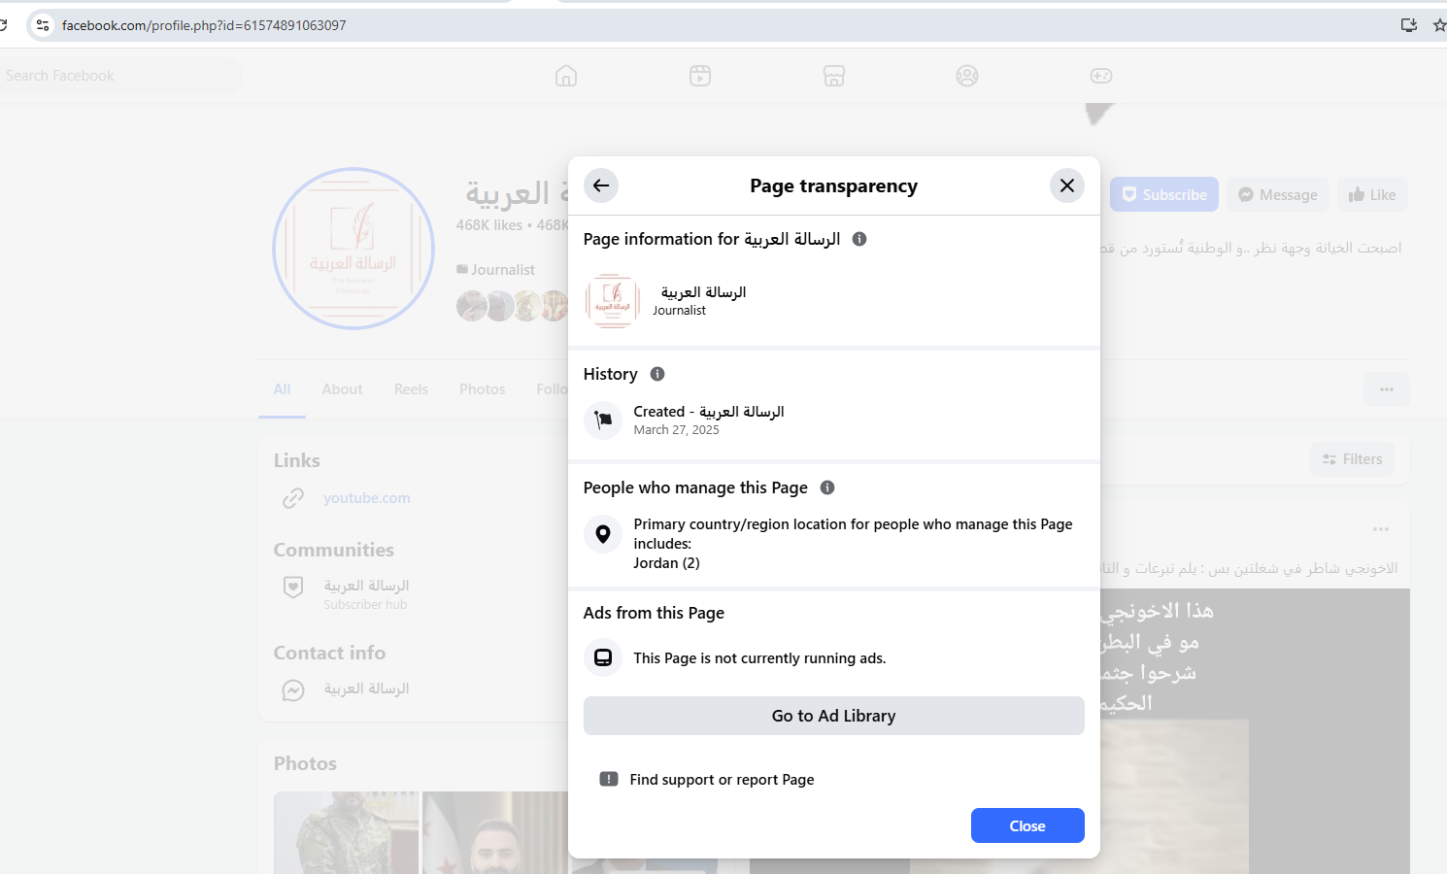Viewport: 1447px width, 874px height.
Task: Click the location pin icon for manager country
Action: tap(603, 534)
